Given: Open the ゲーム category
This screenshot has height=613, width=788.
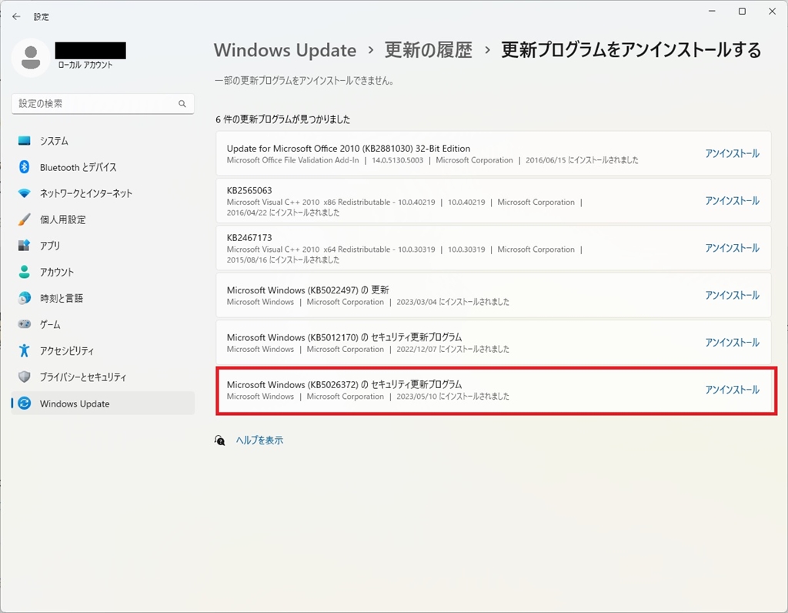Looking at the screenshot, I should pos(103,324).
